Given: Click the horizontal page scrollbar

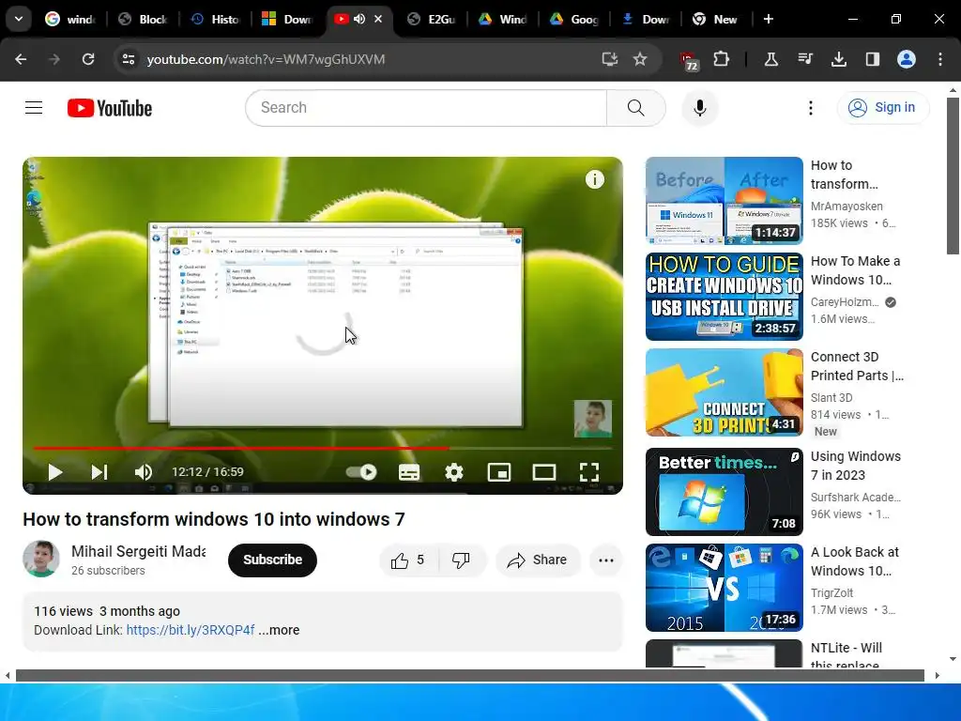Looking at the screenshot, I should (469, 676).
